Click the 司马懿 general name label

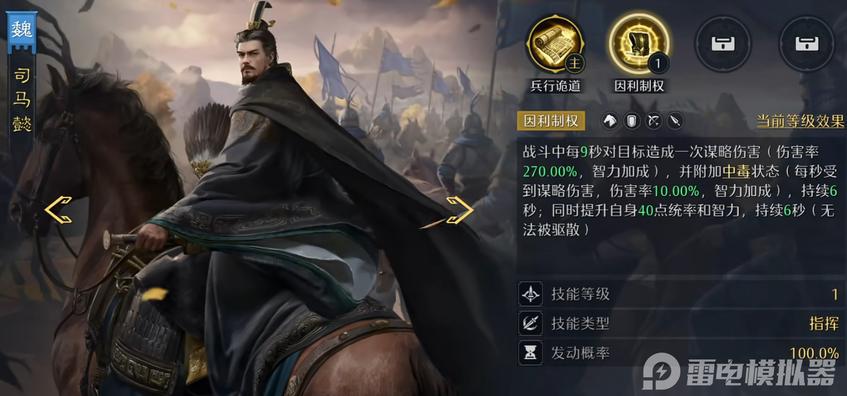coord(22,100)
